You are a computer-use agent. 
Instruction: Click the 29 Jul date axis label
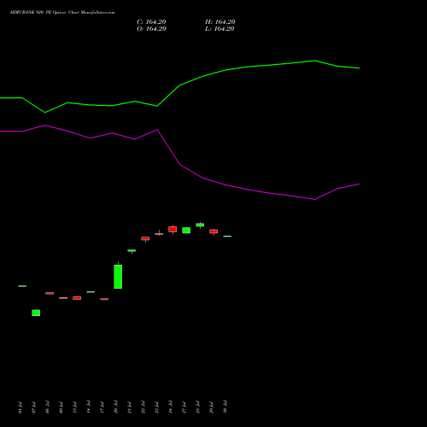(211, 407)
